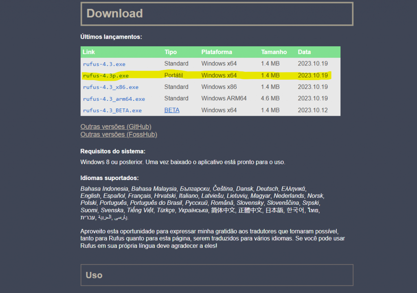
Task: Click Bahasa Indonesia in language list
Action: 104,189
